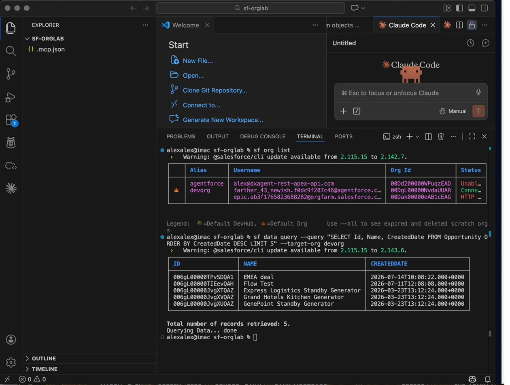510x385 pixels.
Task: Open Explorer more actions ellipsis
Action: [x=146, y=25]
